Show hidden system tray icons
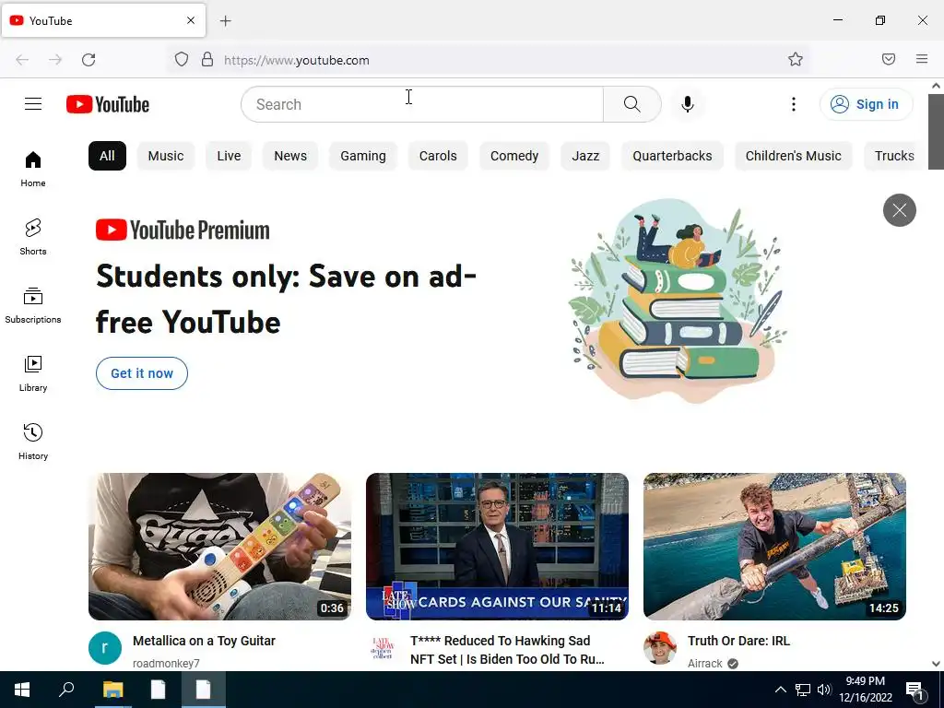944x708 pixels. [x=780, y=690]
